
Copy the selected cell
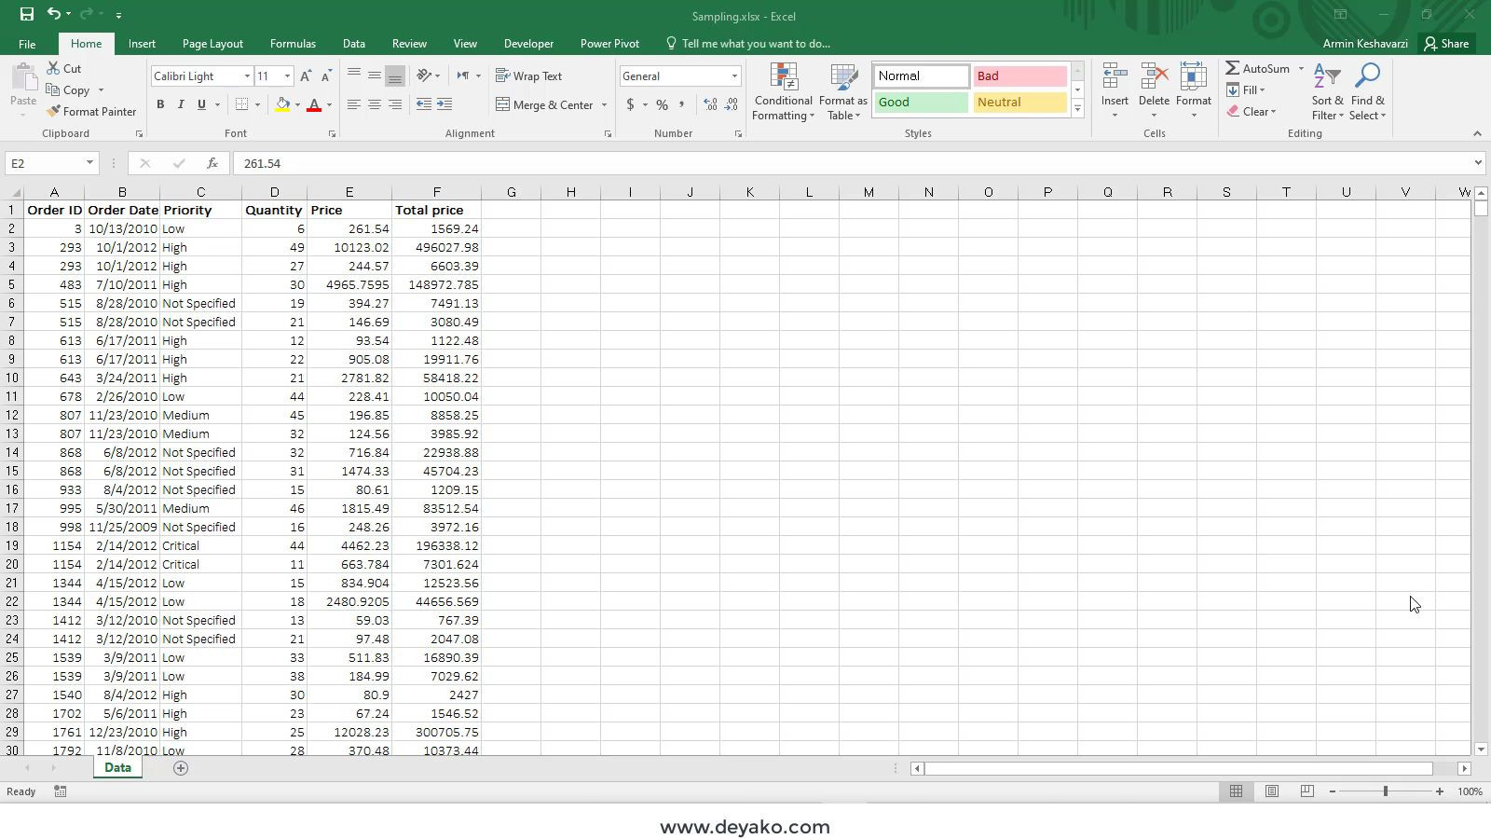(x=68, y=90)
